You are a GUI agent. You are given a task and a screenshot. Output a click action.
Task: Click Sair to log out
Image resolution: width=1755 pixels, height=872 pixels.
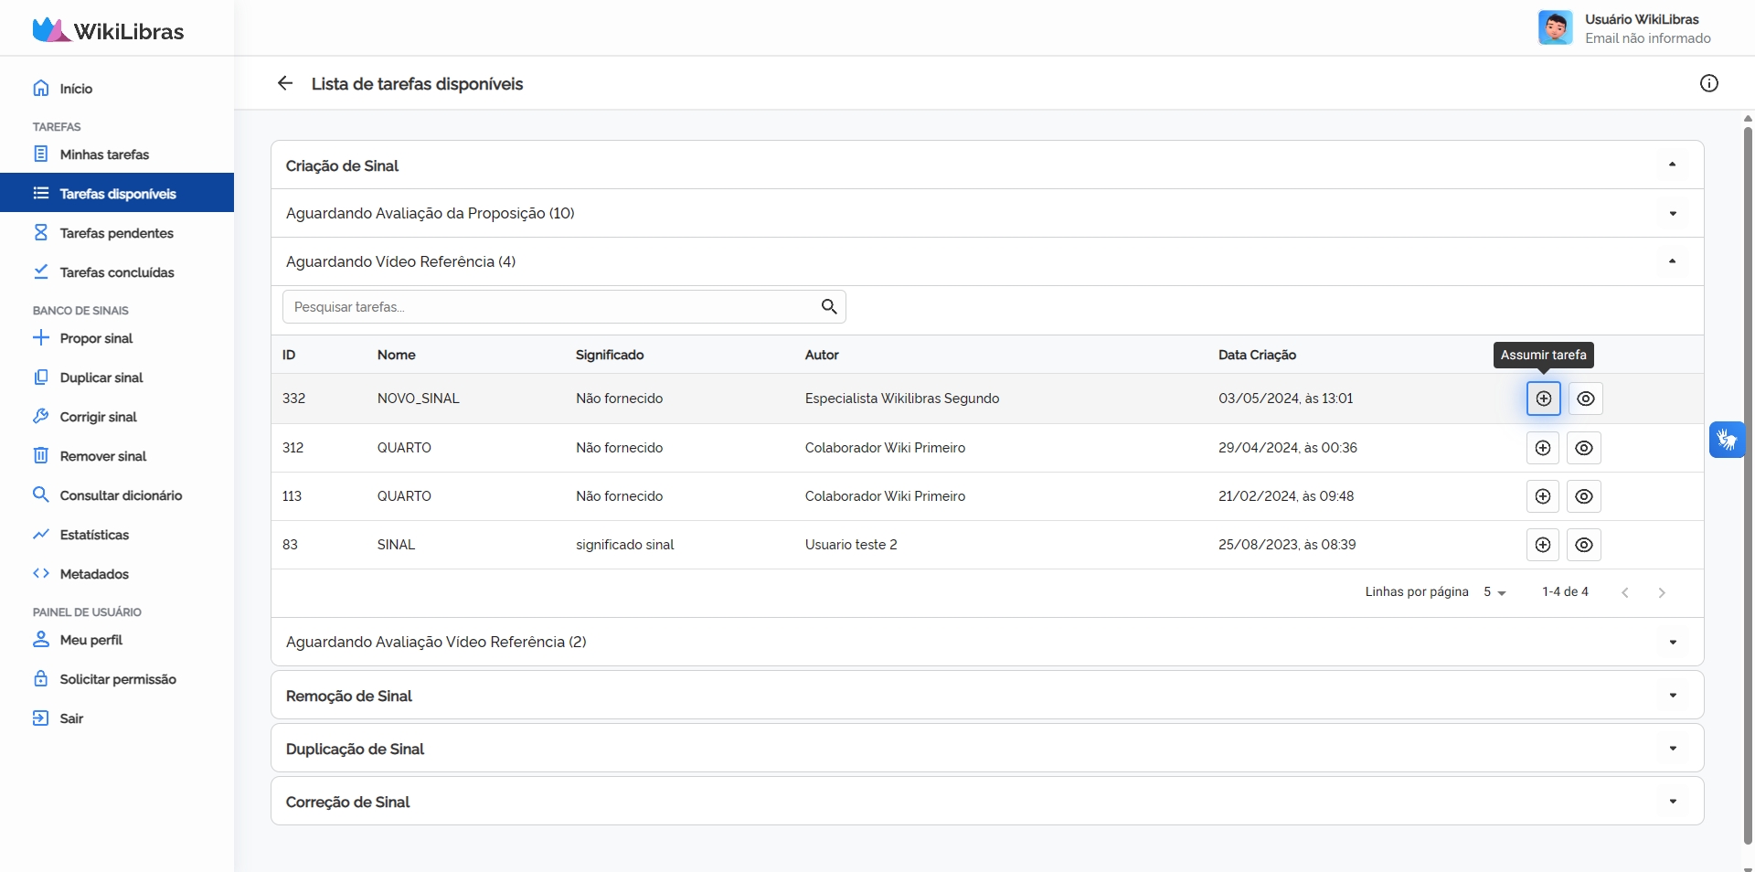[x=71, y=718]
